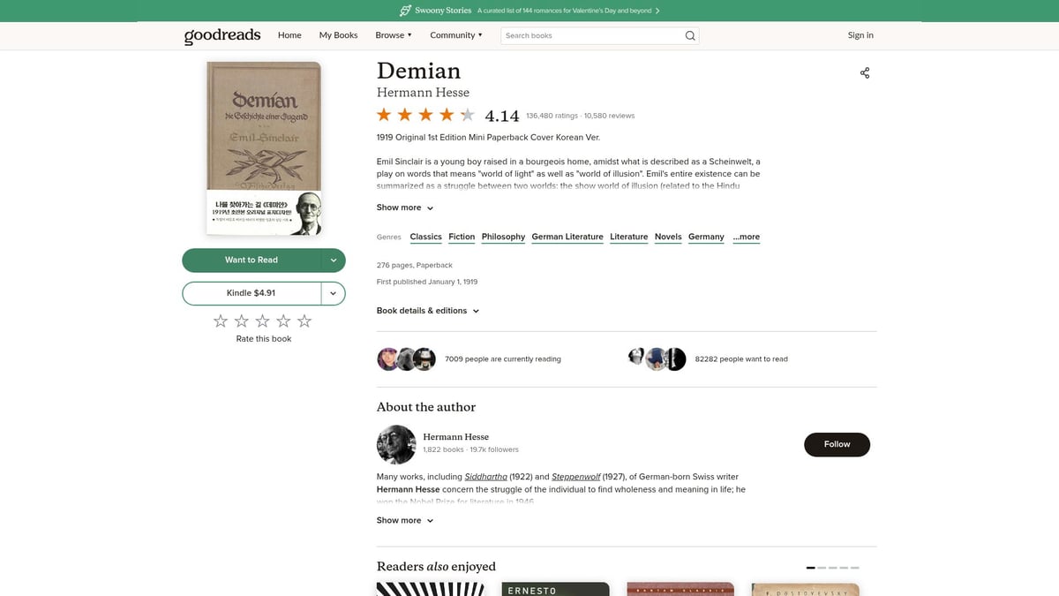The width and height of the screenshot is (1059, 596).
Task: Click the want to read user avatars
Action: [x=657, y=358]
